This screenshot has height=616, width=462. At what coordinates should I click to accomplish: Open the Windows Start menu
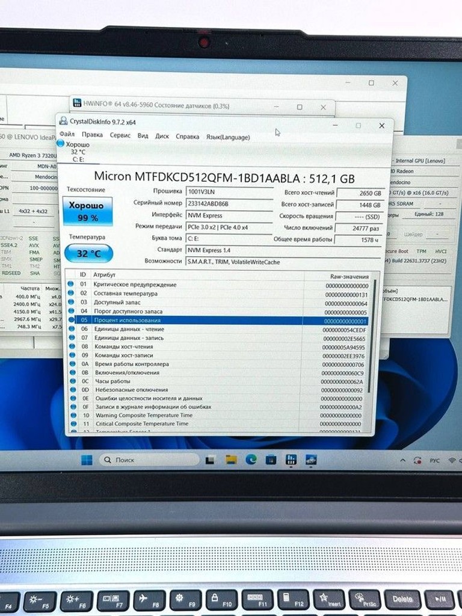pos(87,460)
